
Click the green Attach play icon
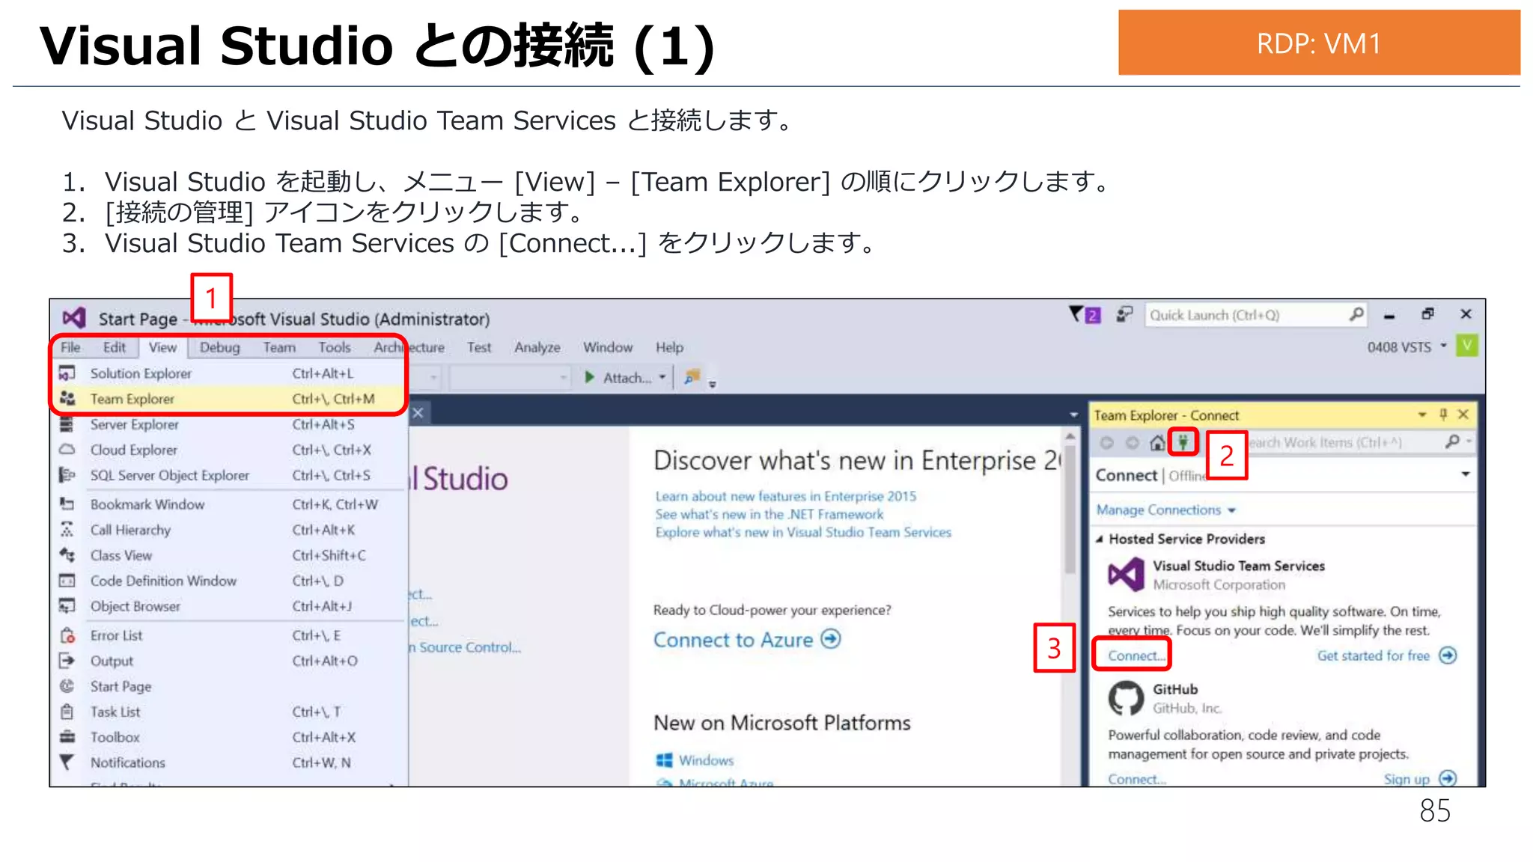pos(590,377)
